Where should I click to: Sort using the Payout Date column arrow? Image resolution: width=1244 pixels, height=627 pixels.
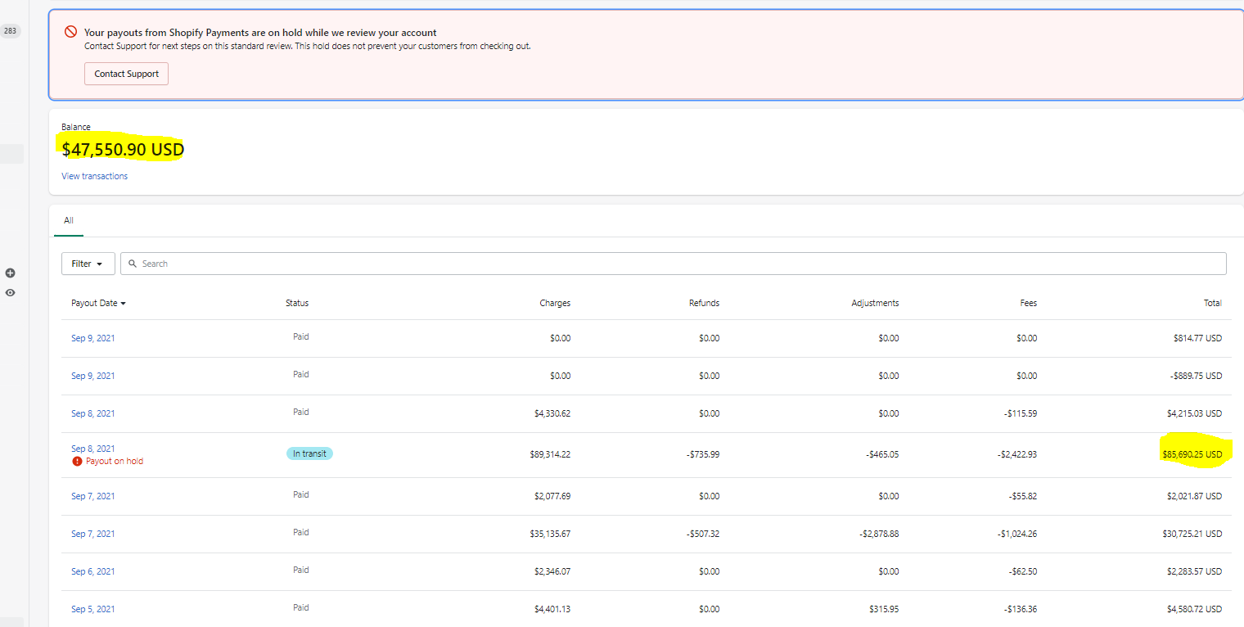click(124, 304)
